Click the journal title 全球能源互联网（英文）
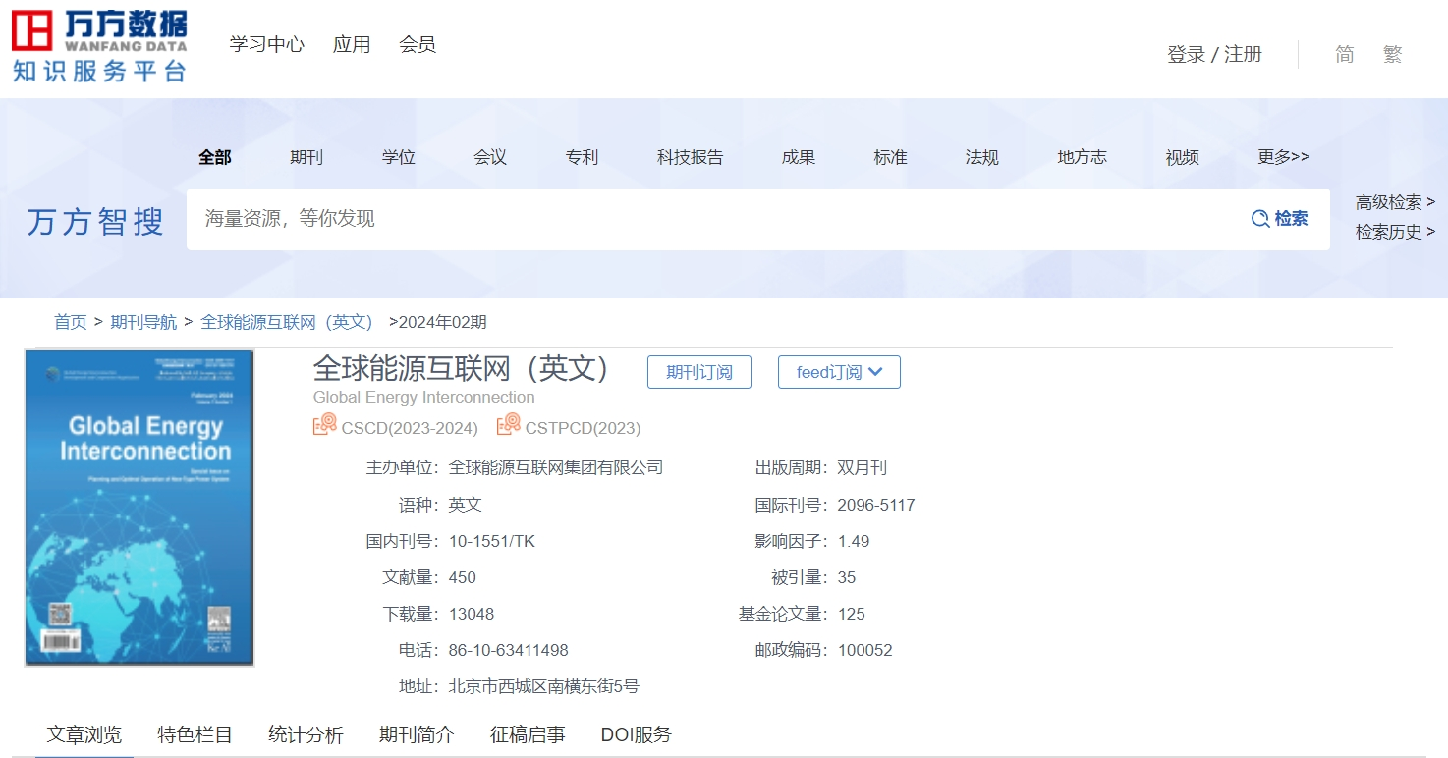The width and height of the screenshot is (1448, 758). pyautogui.click(x=462, y=368)
